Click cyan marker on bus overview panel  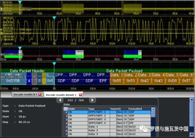click(x=20, y=48)
